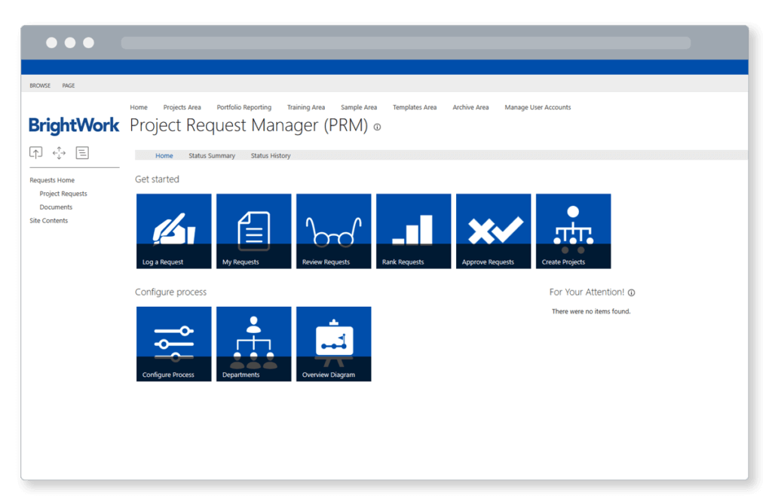The image size is (772, 499).
Task: Click the browser address bar
Action: (406, 43)
